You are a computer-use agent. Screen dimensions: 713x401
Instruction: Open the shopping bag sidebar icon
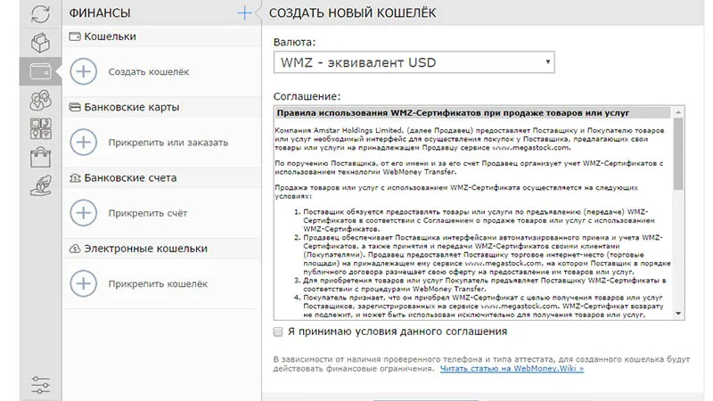click(40, 158)
